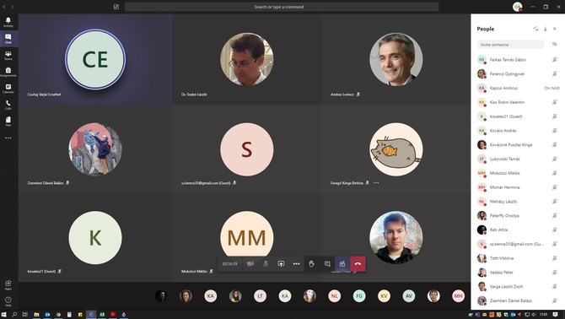Viewport: 565px width, 319px height.
Task: Hang up with the red button
Action: [358, 264]
